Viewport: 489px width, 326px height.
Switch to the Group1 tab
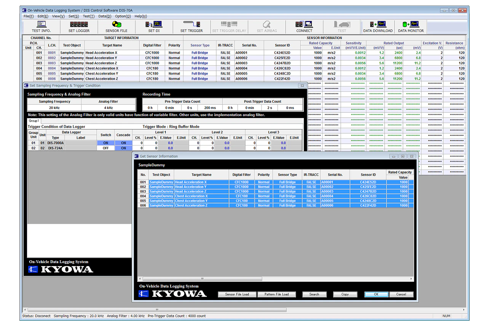(34, 121)
